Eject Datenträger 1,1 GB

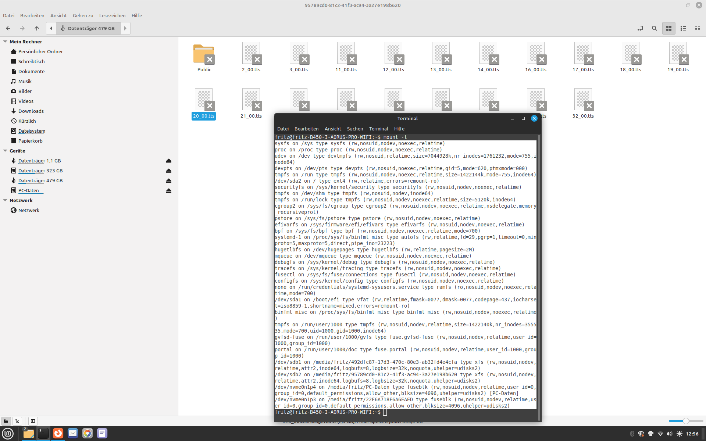click(169, 161)
